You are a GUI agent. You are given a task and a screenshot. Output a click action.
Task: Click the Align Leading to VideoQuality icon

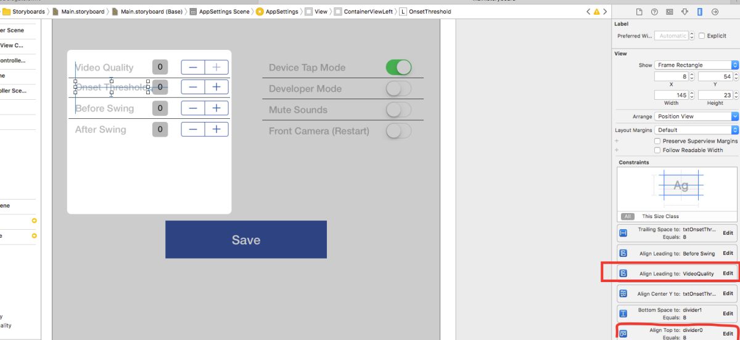pos(623,273)
